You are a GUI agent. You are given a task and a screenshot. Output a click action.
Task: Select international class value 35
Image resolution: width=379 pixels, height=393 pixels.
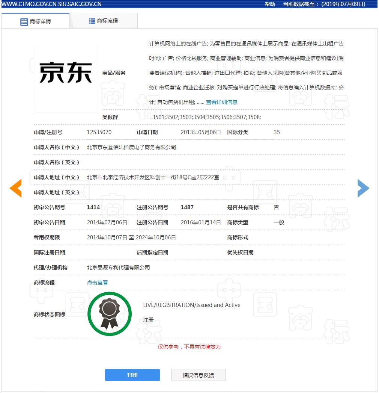(277, 132)
